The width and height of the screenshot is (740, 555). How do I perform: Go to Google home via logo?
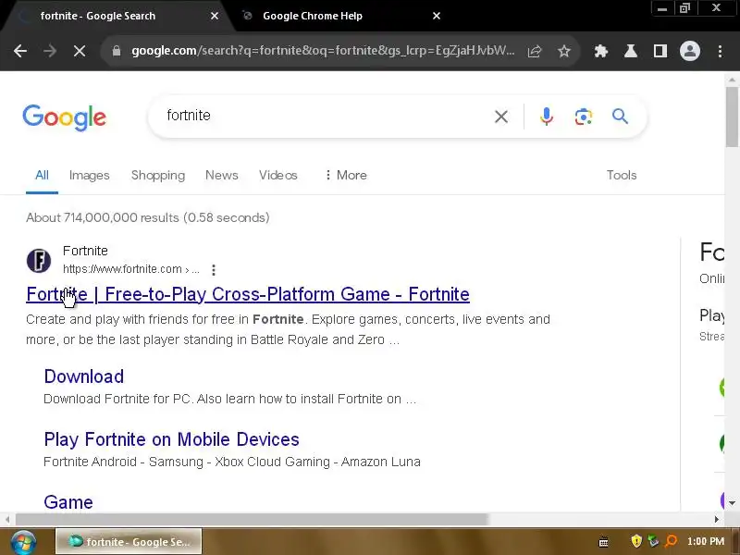[x=64, y=117]
